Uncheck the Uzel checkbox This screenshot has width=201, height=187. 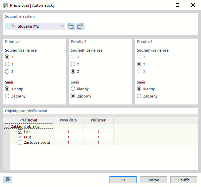coord(20,132)
